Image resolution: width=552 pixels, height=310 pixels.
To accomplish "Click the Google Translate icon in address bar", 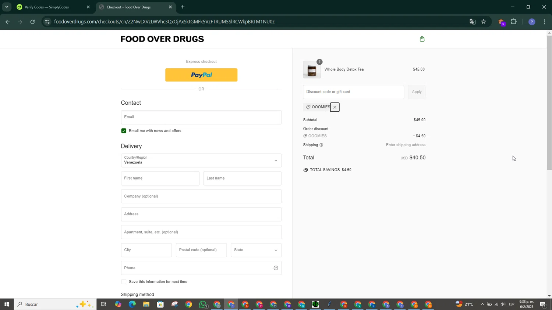I will 473,22.
